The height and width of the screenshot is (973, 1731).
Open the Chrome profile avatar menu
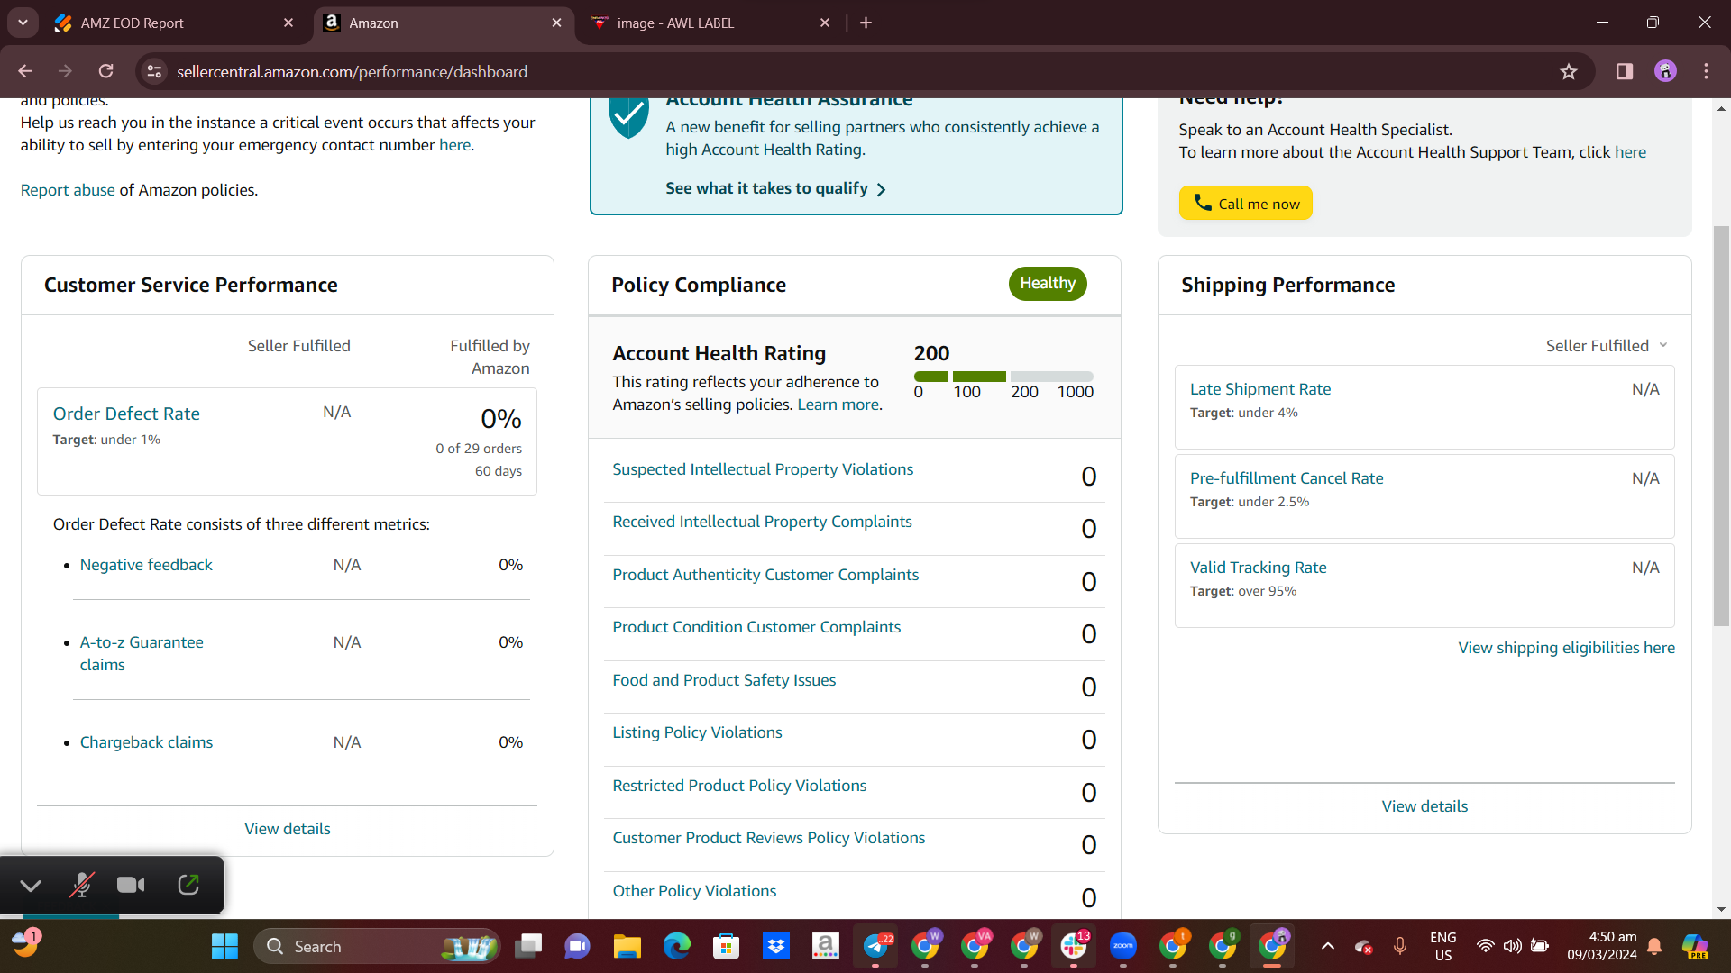pos(1665,71)
